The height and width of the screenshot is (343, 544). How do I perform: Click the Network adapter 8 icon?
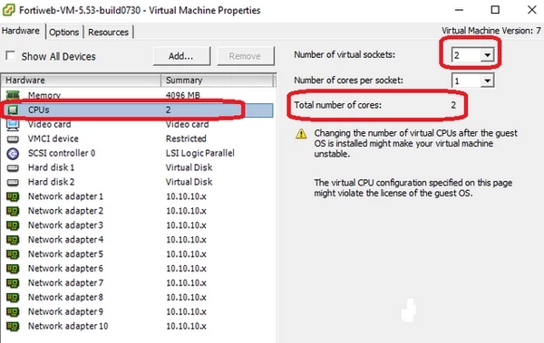13,298
